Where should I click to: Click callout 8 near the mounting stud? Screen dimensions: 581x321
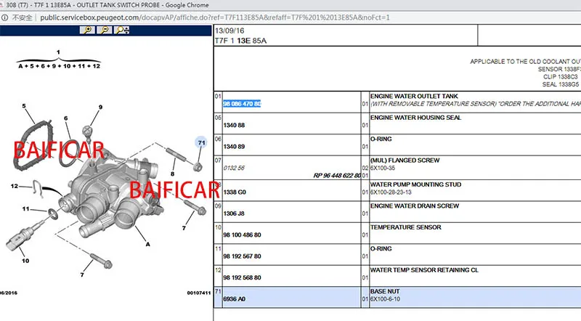(172, 174)
